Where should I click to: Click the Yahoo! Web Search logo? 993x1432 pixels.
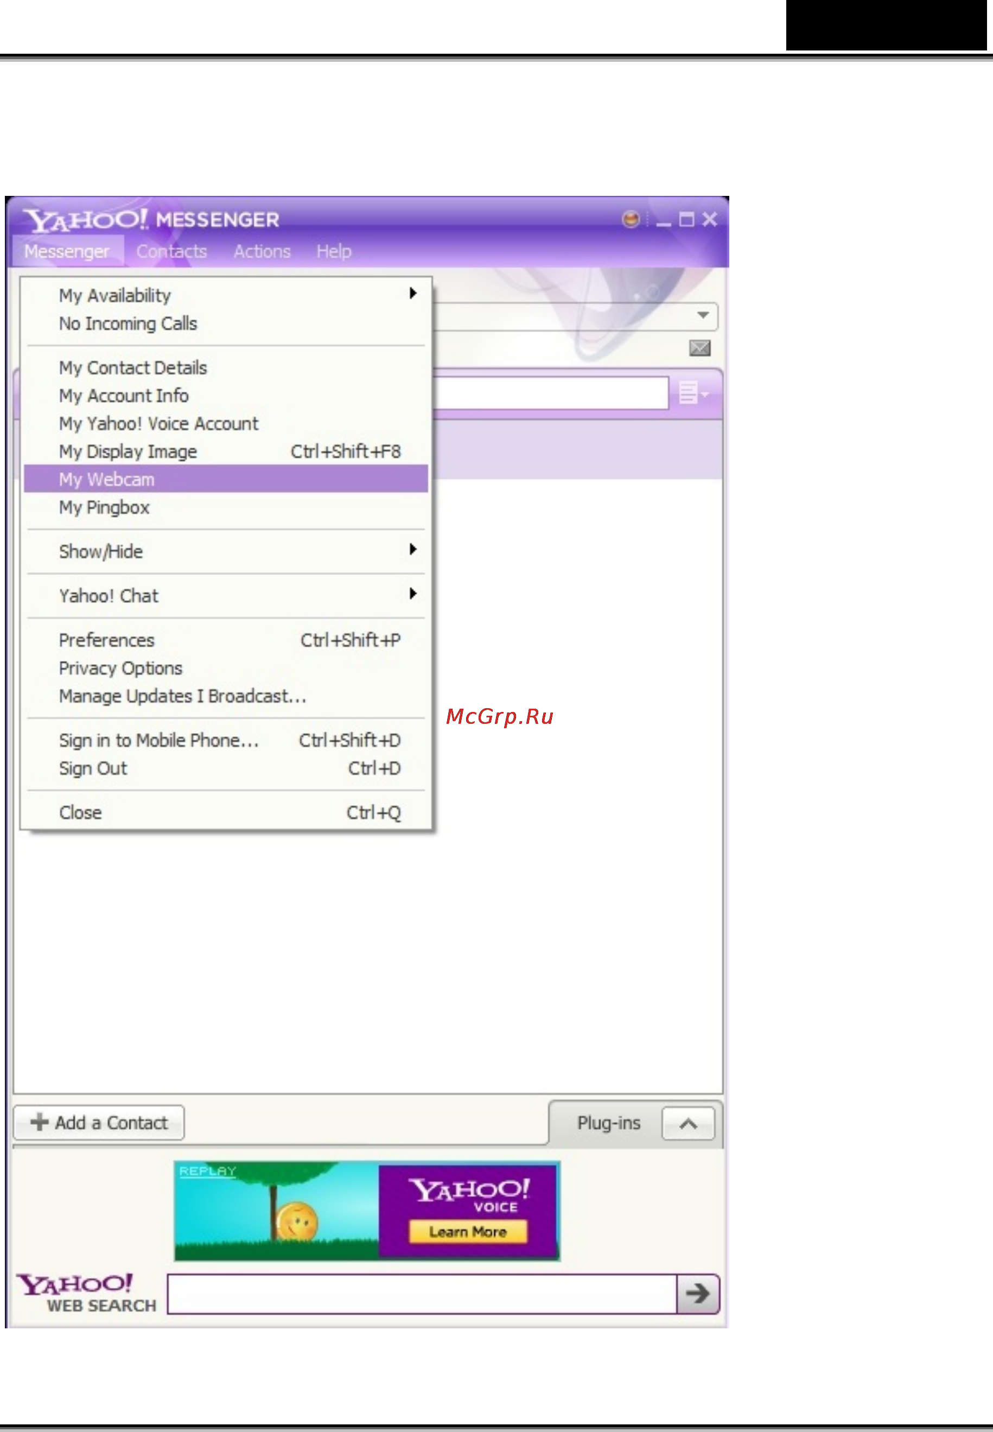(x=87, y=1293)
